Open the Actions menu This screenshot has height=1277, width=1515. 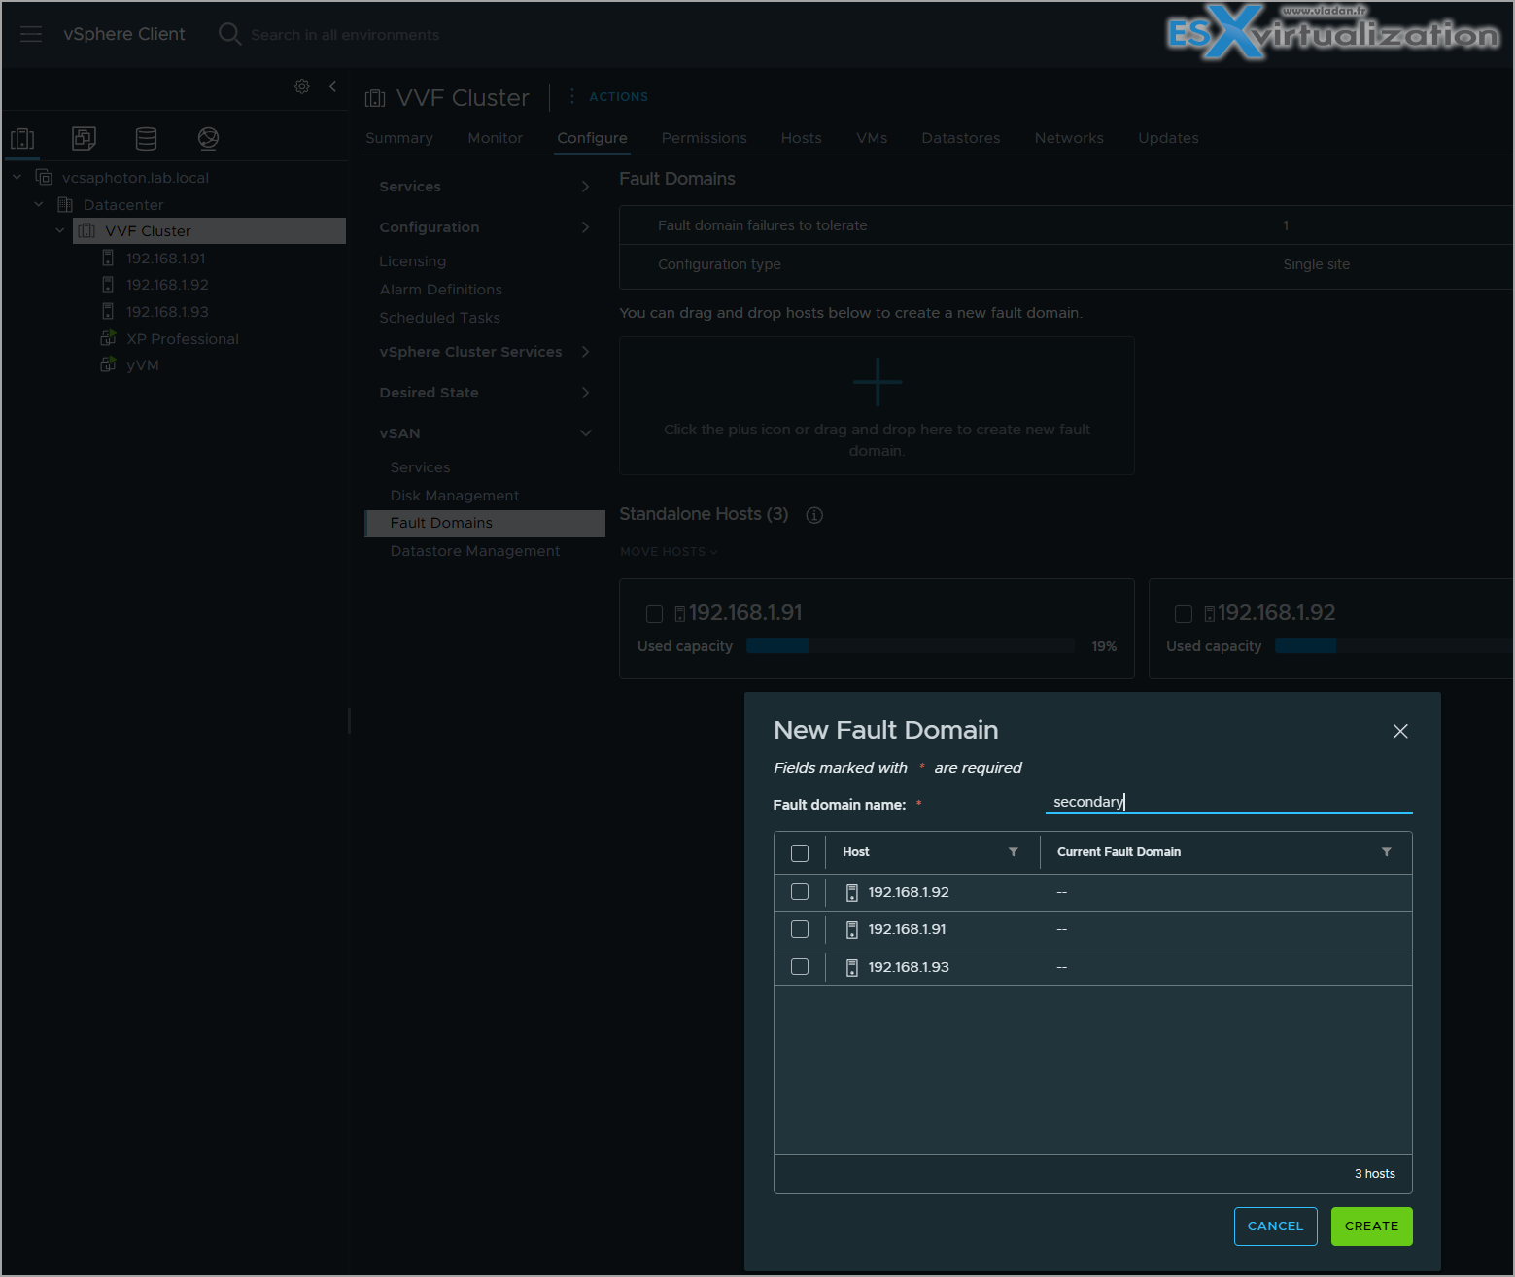click(618, 97)
